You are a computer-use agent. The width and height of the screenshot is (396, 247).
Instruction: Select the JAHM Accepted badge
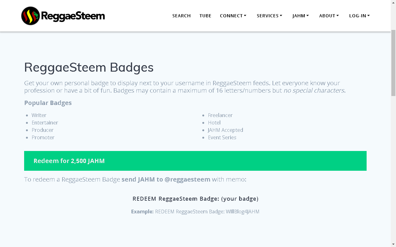[x=226, y=130]
